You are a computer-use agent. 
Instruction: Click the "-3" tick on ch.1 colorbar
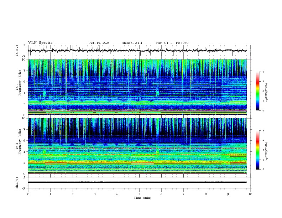click(263, 72)
